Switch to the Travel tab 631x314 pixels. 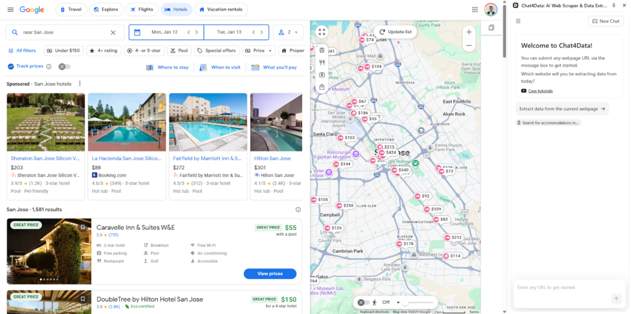71,10
